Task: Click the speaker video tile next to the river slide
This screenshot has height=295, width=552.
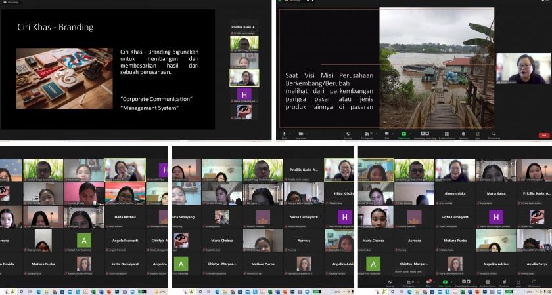Action: (x=523, y=68)
